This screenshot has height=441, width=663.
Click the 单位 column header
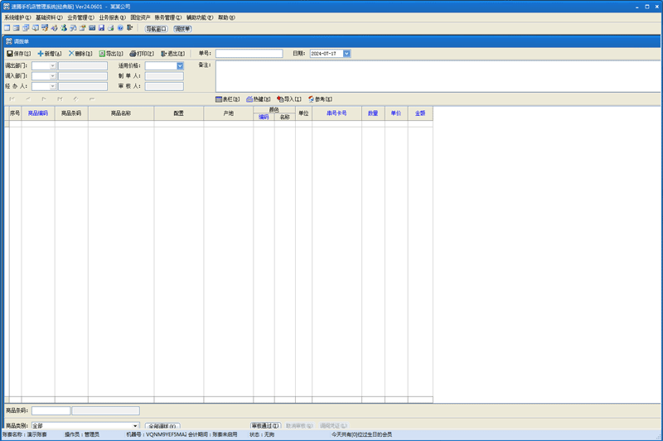pos(303,113)
